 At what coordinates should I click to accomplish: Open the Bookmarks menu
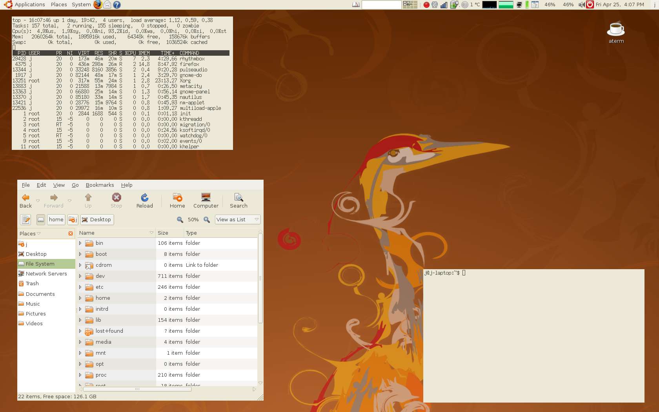click(100, 185)
